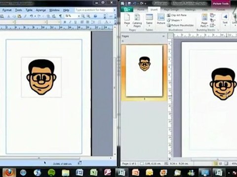Click the Font Color 'A' icon in left toolbar
237x177 pixels.
tap(107, 22)
